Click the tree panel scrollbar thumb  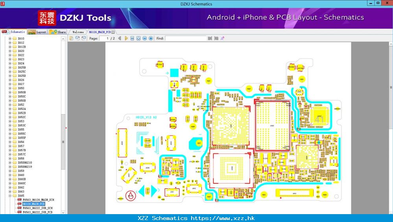point(63,142)
